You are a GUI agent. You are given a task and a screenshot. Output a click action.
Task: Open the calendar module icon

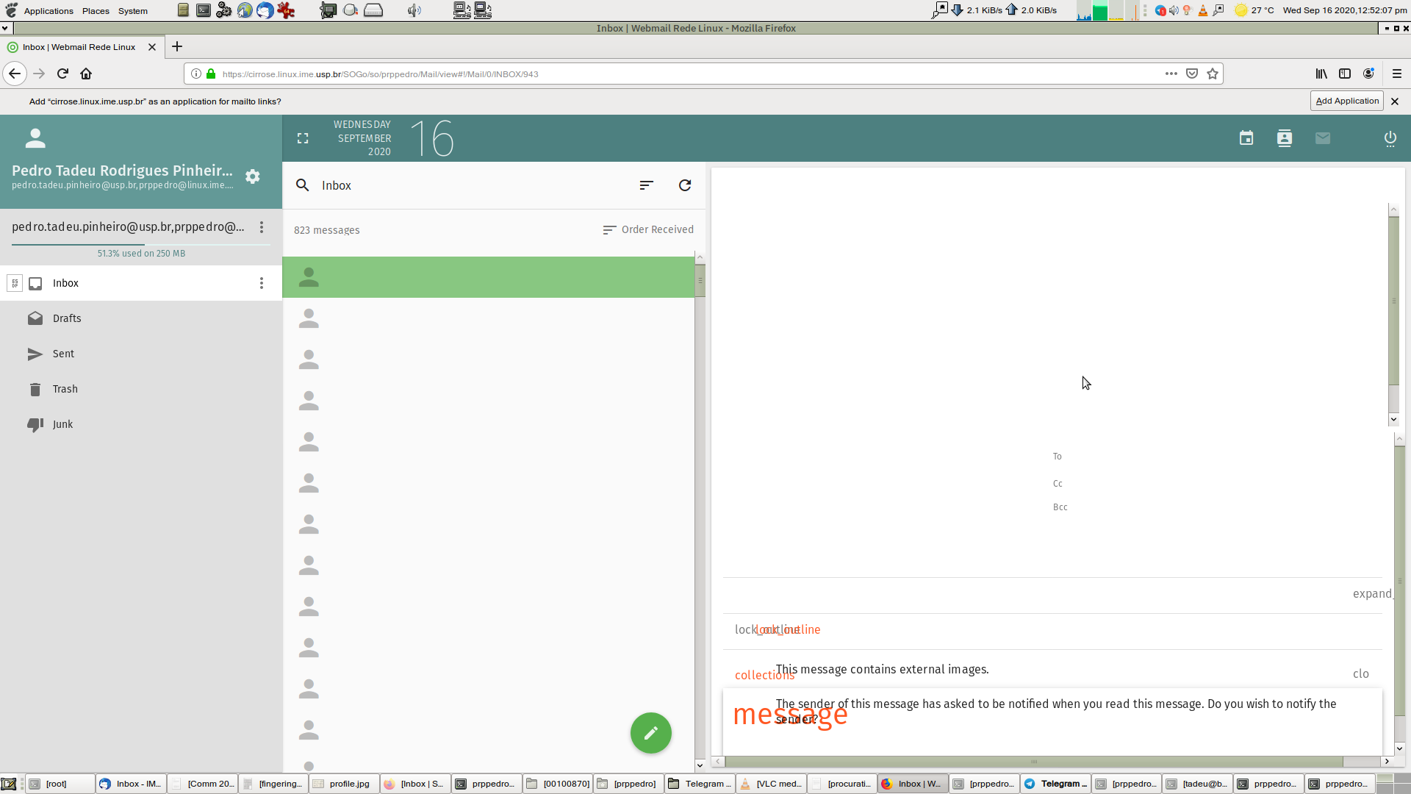click(x=1246, y=138)
